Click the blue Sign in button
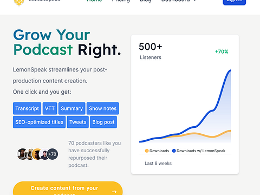 click(x=235, y=2)
